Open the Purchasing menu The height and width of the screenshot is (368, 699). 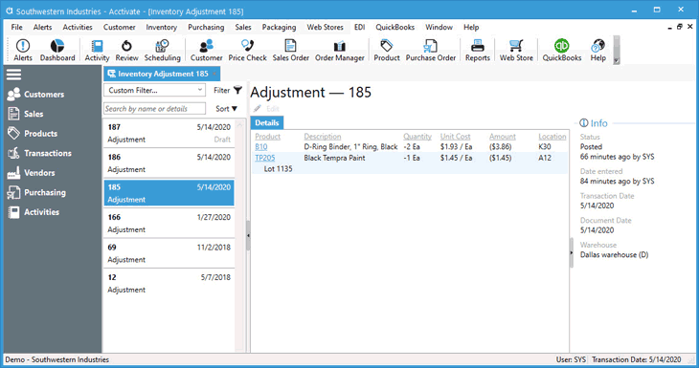[206, 27]
